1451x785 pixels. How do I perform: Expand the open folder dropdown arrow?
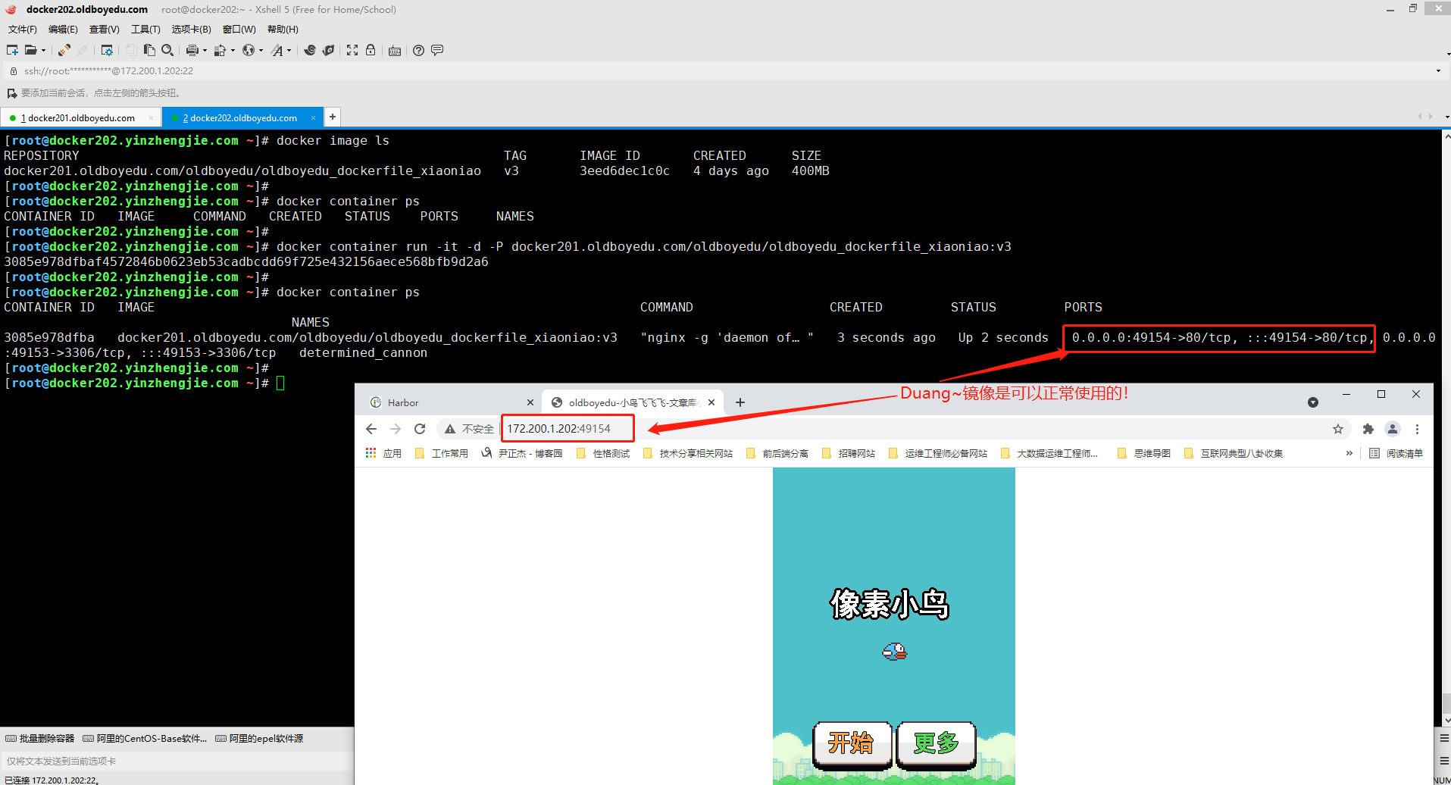click(43, 51)
